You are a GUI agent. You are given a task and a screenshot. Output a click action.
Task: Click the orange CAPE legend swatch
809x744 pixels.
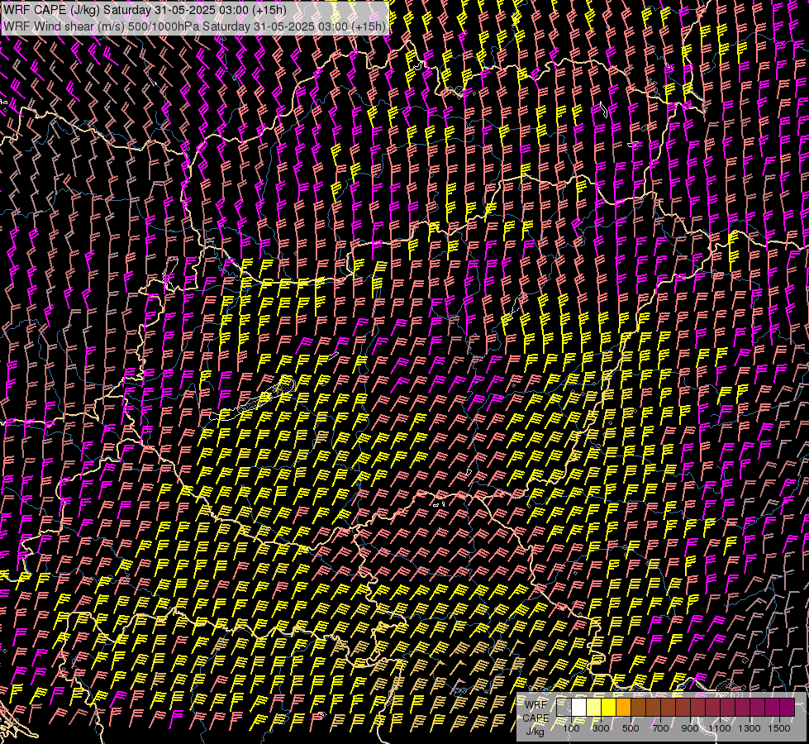(623, 707)
